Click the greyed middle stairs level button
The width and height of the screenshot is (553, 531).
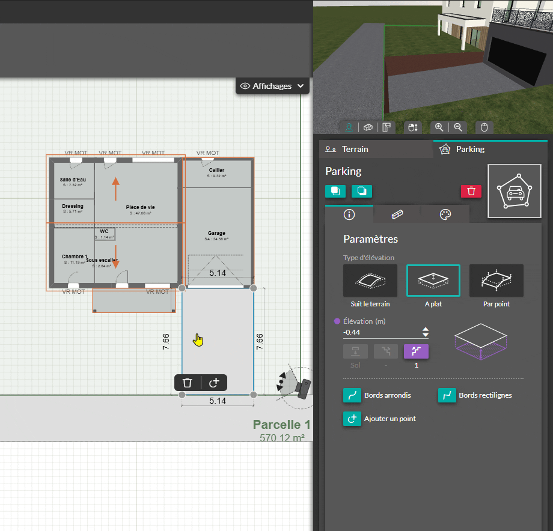(x=386, y=351)
